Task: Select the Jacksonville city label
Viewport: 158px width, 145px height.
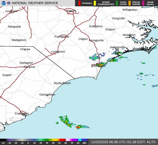Action: coord(117,47)
